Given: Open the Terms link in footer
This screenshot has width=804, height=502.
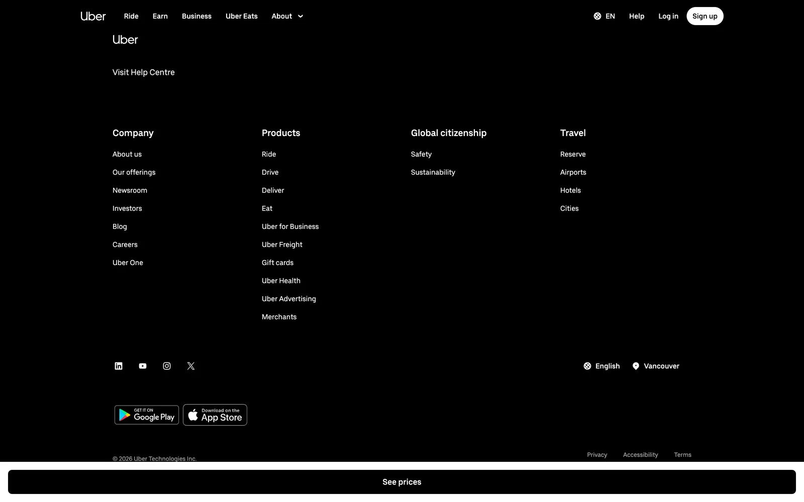Looking at the screenshot, I should (682, 455).
